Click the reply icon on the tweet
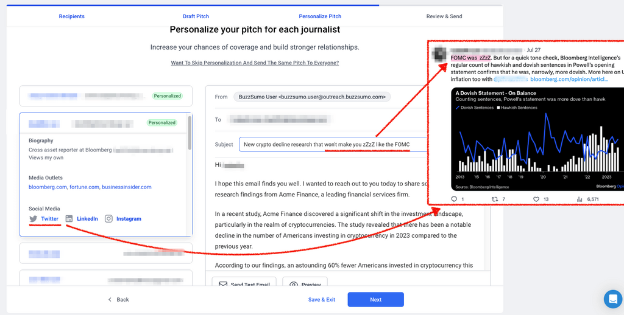The height and width of the screenshot is (315, 624). 454,199
